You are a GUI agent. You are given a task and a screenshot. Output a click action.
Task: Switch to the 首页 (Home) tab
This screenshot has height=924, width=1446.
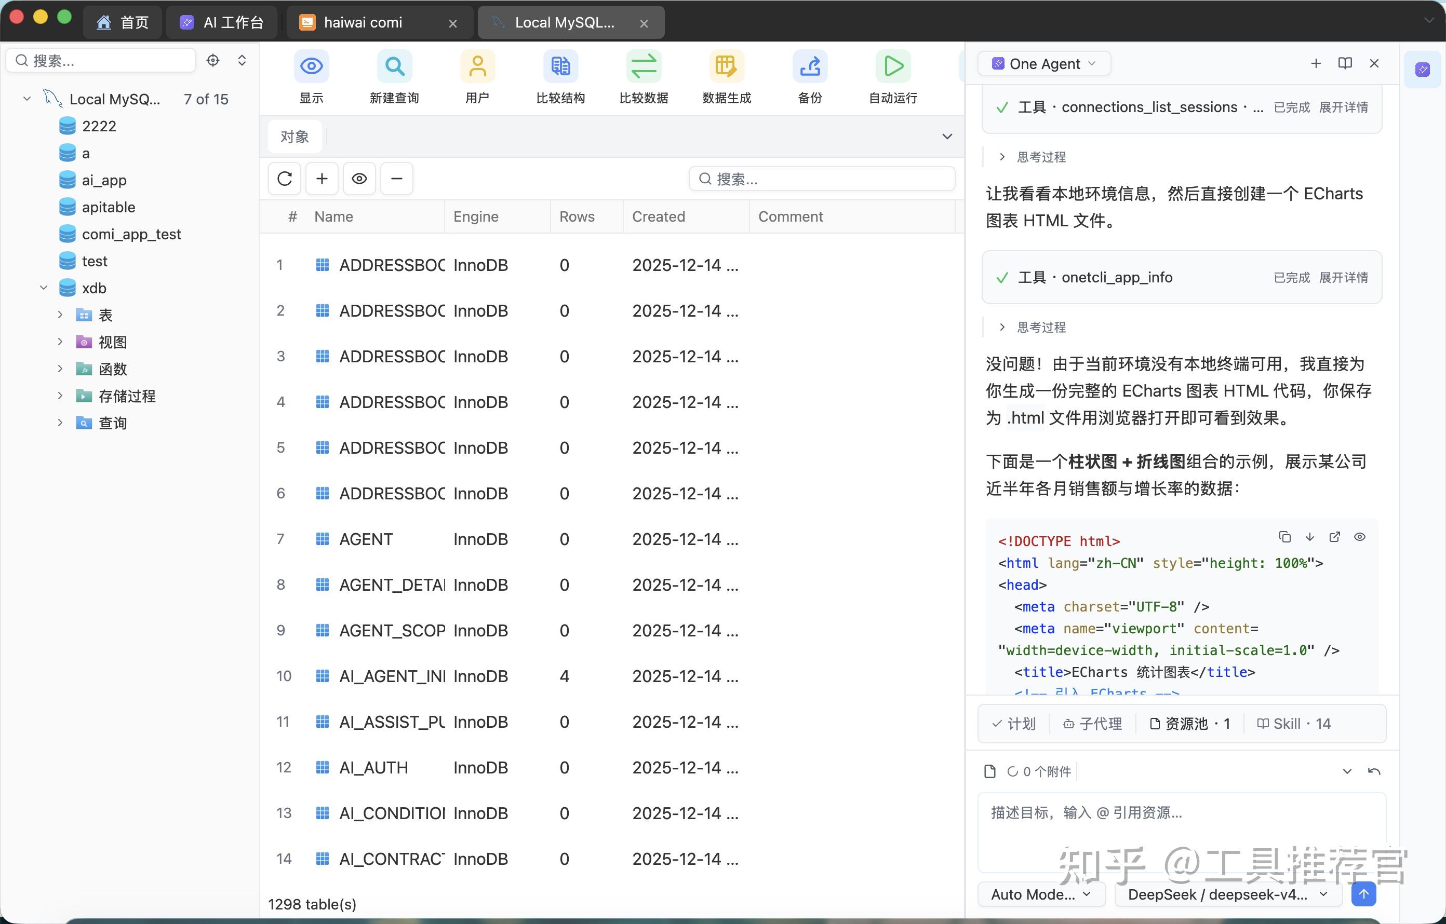(x=123, y=23)
